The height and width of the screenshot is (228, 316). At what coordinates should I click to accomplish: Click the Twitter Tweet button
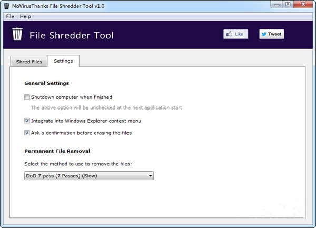tap(272, 34)
